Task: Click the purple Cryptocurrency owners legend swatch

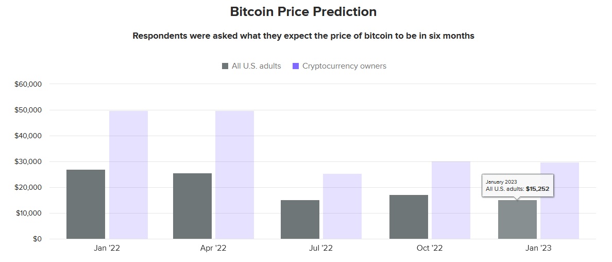Action: 296,66
